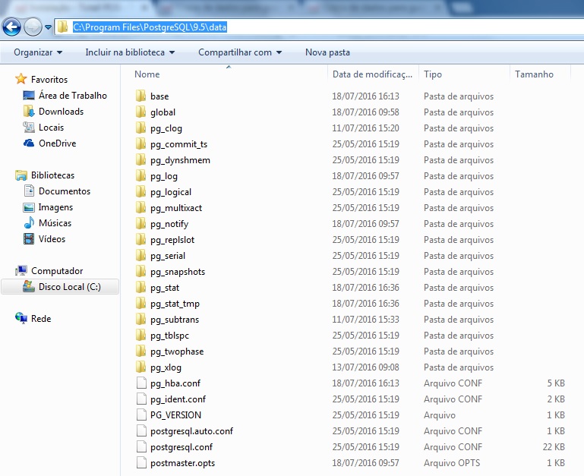Click the pg_tblspc folder name
This screenshot has height=476, width=584.
pyautogui.click(x=169, y=336)
